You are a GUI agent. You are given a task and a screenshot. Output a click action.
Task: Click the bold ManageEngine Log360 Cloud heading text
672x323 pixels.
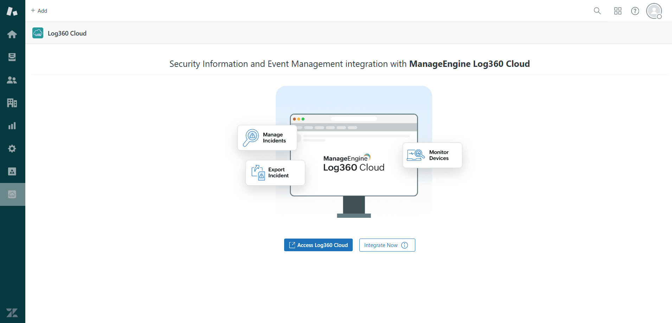click(x=469, y=64)
